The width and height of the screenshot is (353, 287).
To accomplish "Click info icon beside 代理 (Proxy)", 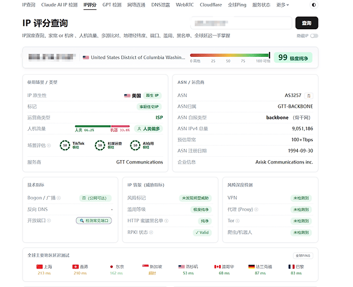I will 256,210.
